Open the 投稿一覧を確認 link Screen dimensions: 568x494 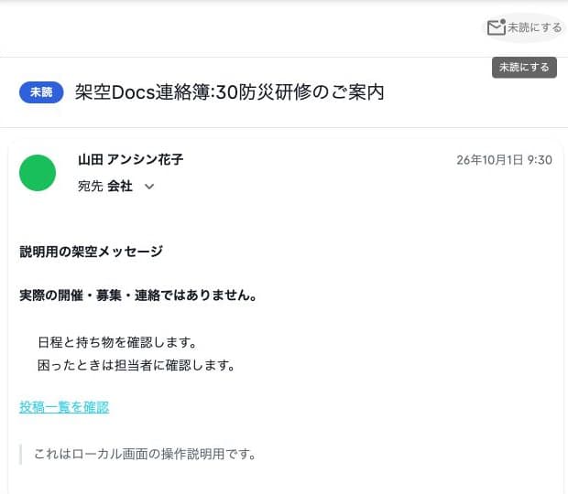[x=64, y=407]
